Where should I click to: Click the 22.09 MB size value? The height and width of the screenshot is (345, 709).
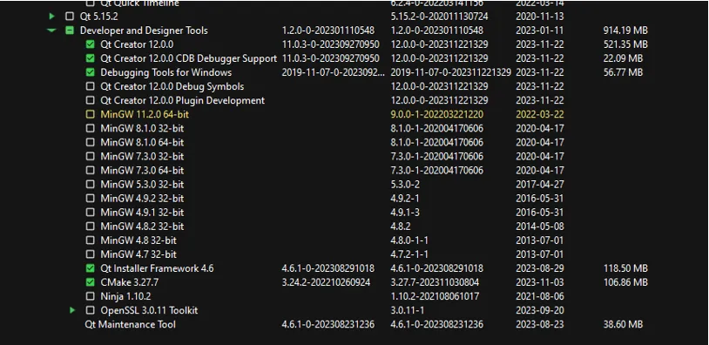(x=623, y=58)
